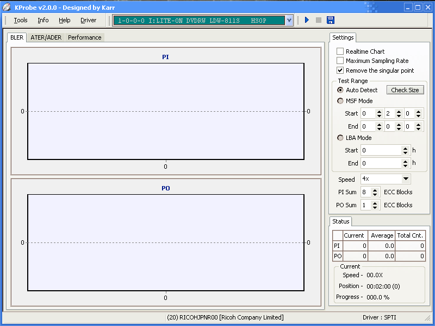This screenshot has height=326, width=435.
Task: Switch to the ATER/ADER tab
Action: click(46, 37)
